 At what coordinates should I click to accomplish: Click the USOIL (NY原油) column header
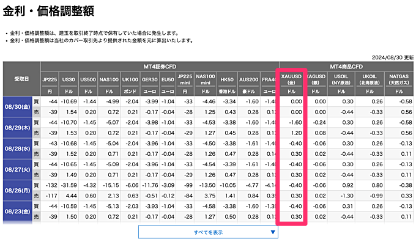coord(341,79)
